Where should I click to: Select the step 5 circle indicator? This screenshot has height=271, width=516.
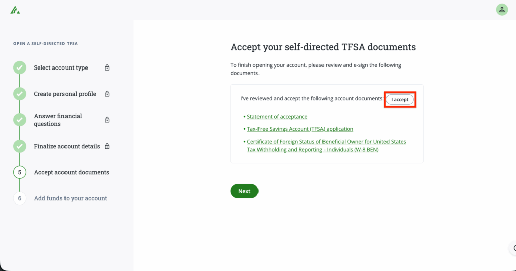tap(20, 172)
